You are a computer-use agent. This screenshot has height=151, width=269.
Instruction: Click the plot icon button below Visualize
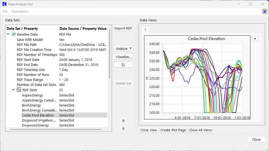(123, 65)
